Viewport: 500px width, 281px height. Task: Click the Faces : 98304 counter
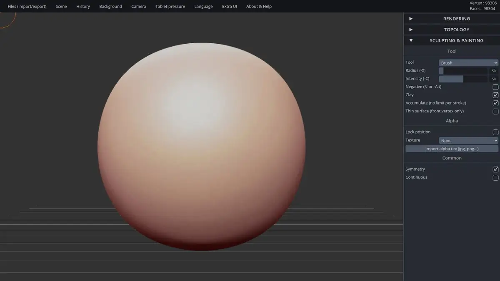click(482, 9)
